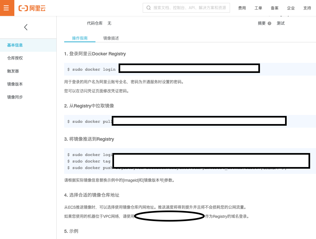Open the orange hamburger menu
This screenshot has height=239, width=316.
(x=7, y=8)
